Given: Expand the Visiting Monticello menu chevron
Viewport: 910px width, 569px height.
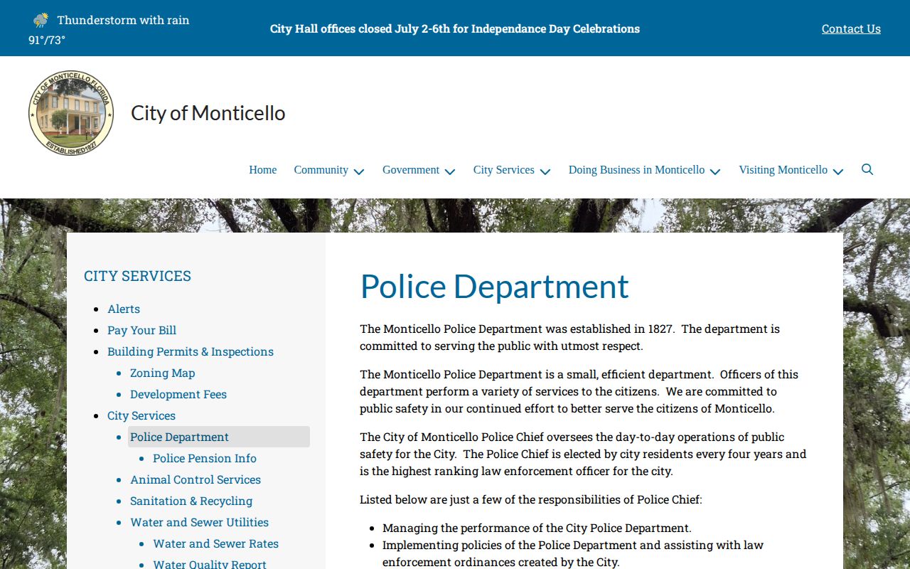Looking at the screenshot, I should (x=838, y=171).
